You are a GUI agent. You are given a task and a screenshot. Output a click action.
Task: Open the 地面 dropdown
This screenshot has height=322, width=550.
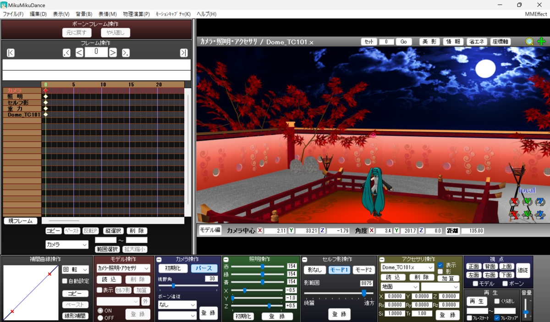click(400, 287)
